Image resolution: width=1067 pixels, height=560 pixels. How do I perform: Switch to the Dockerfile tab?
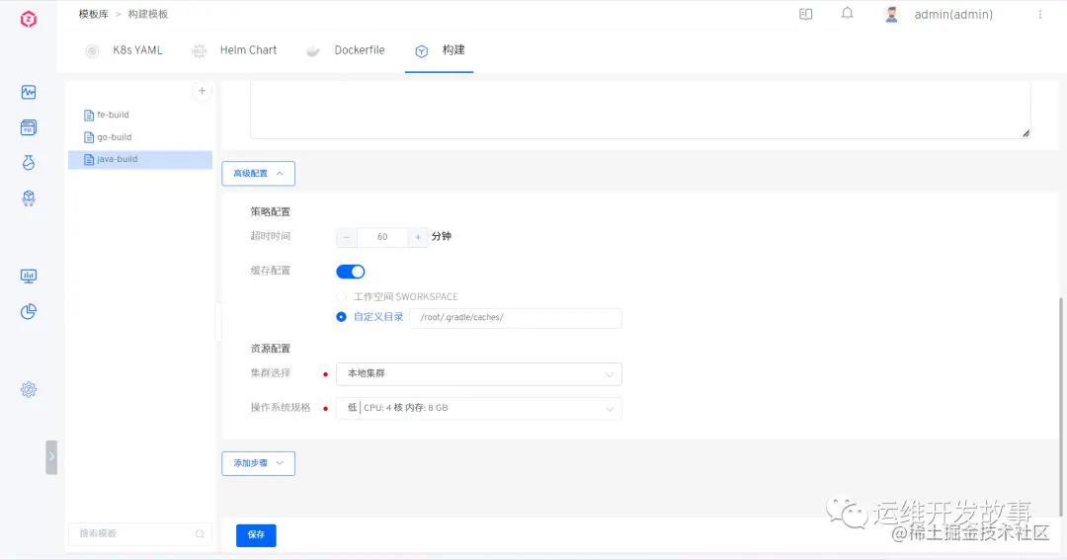[x=360, y=49]
